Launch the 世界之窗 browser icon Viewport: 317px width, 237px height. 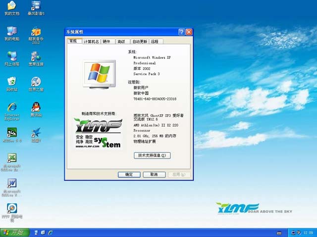[x=36, y=81]
